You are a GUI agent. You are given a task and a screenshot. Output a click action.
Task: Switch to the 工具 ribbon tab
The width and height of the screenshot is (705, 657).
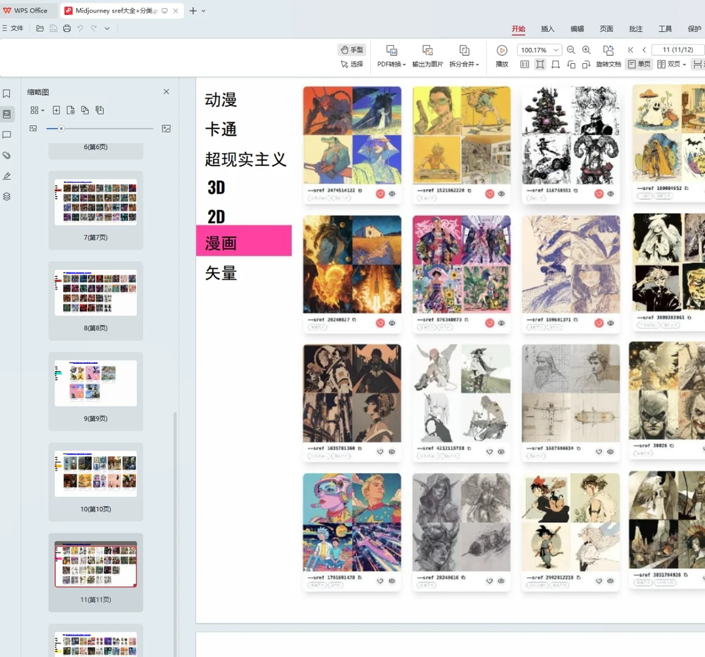click(665, 29)
